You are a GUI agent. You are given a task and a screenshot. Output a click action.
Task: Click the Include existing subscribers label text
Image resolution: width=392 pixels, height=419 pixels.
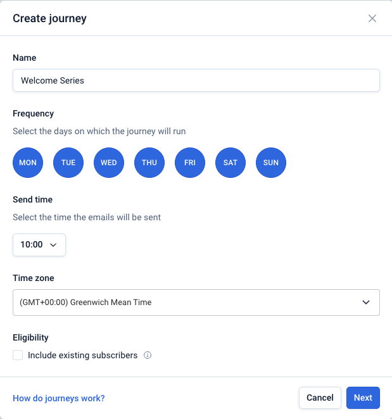click(82, 356)
